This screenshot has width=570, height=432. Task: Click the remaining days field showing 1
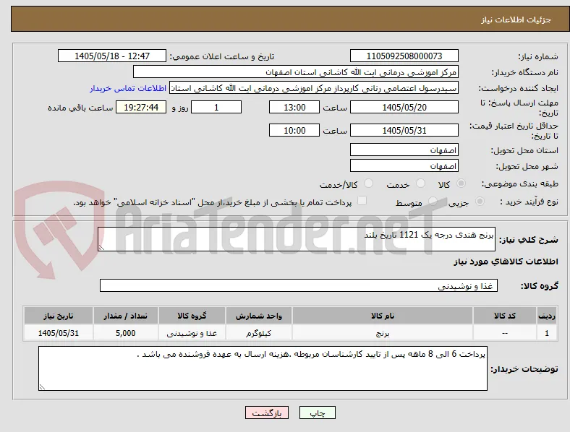point(216,107)
